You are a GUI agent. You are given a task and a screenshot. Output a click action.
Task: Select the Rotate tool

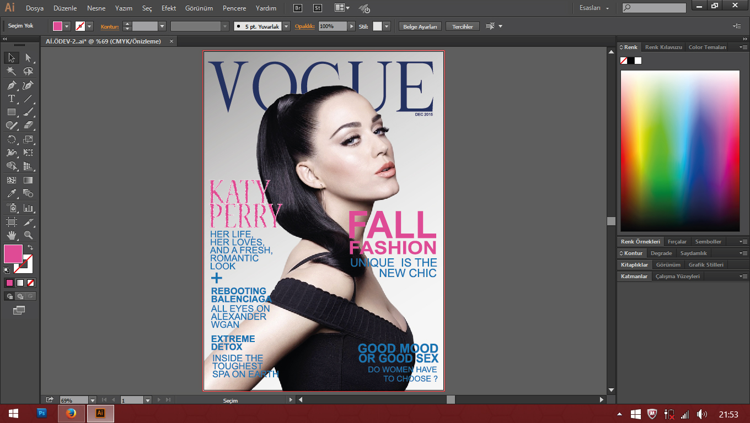coord(11,139)
